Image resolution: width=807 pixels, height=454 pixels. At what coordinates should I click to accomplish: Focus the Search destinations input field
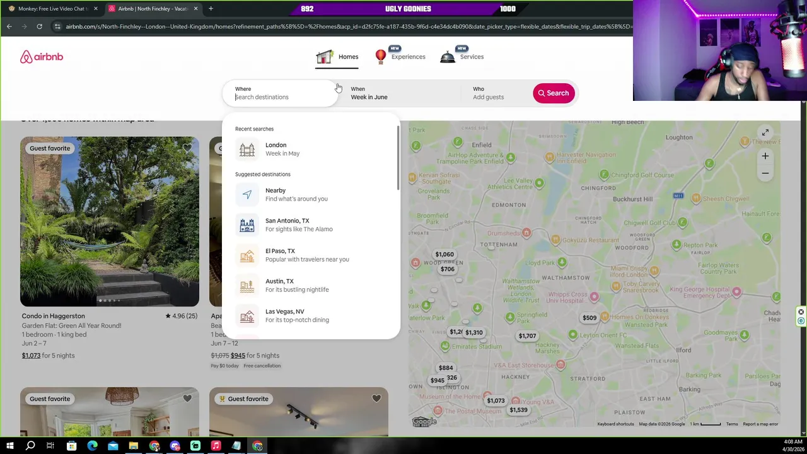(280, 97)
